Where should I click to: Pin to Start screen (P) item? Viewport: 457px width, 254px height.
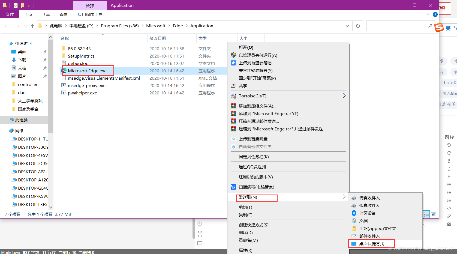click(x=288, y=78)
